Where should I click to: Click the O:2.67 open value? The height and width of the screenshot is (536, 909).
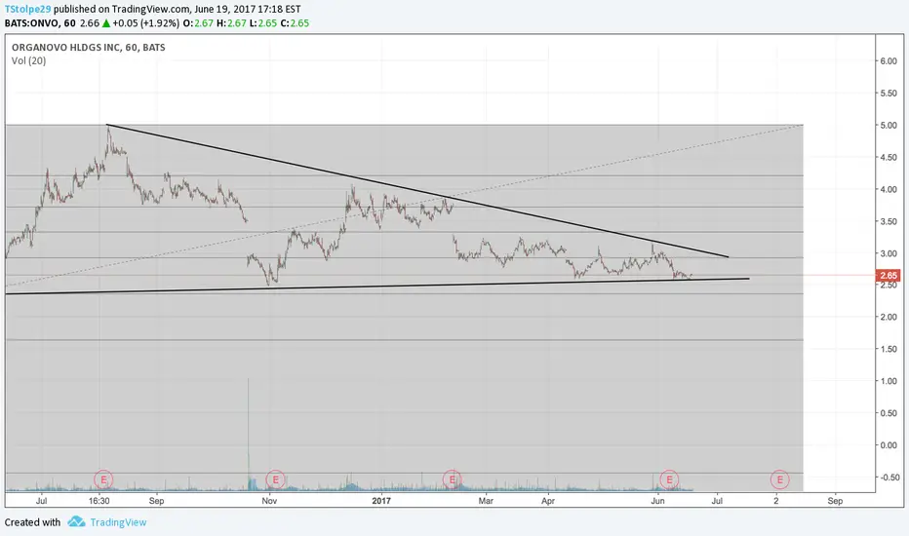[x=198, y=23]
